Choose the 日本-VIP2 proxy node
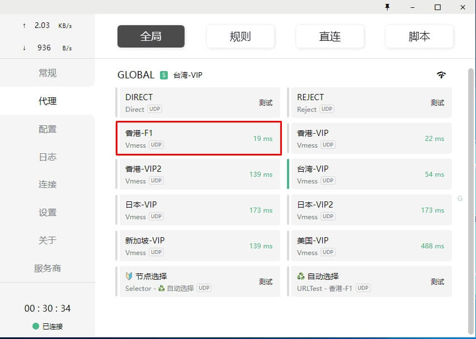The image size is (476, 339). 369,210
